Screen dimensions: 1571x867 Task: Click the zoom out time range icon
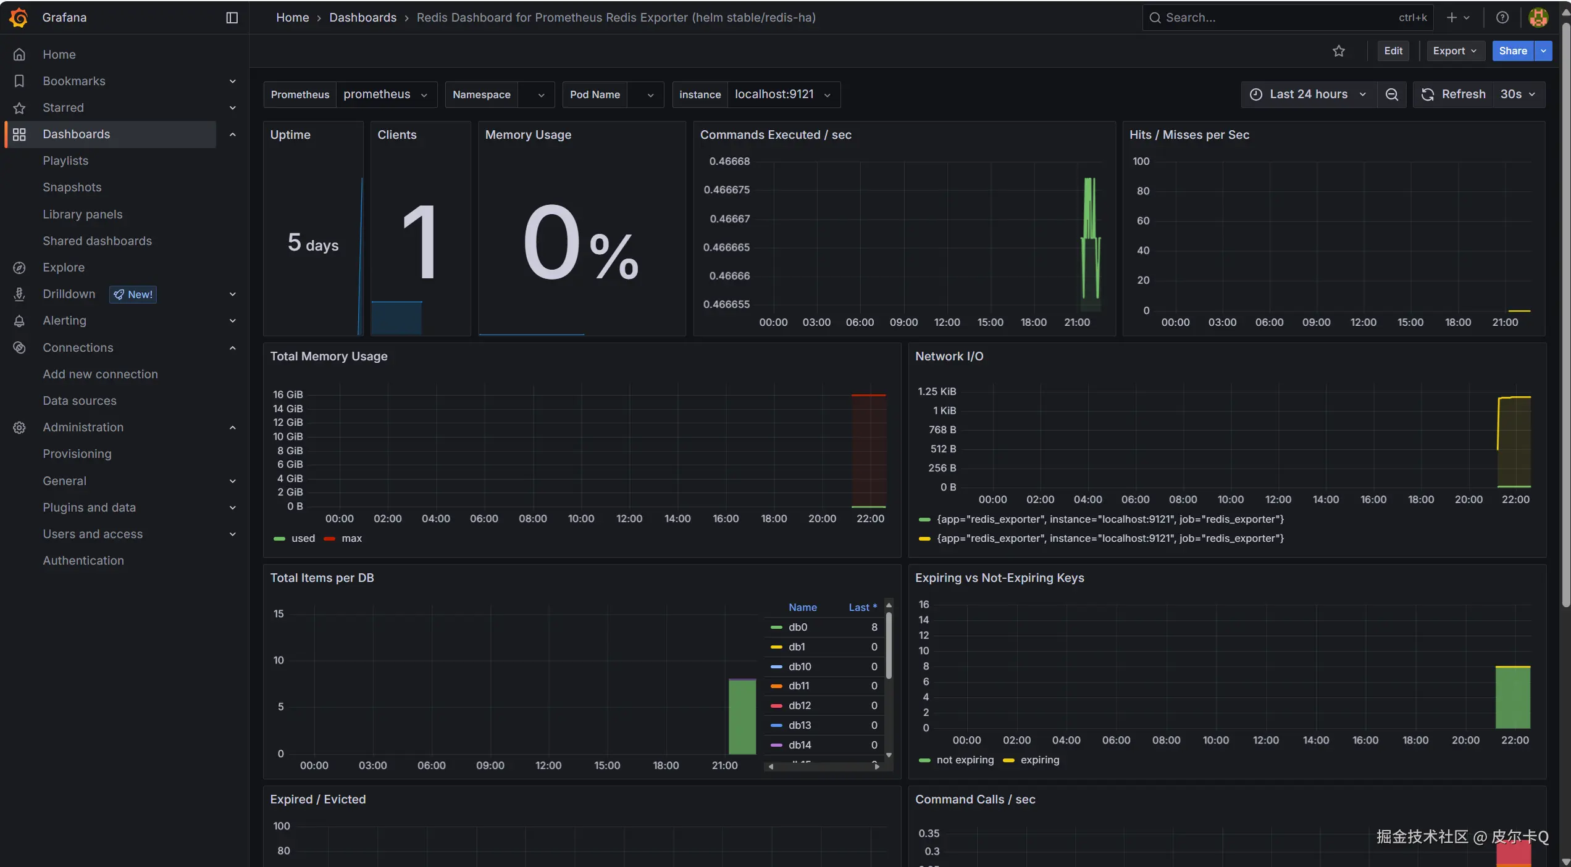click(x=1391, y=94)
